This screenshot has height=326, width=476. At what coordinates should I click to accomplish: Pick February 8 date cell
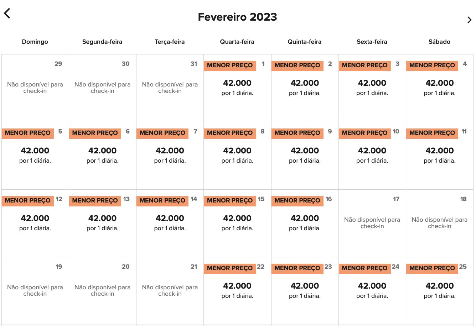tap(237, 156)
